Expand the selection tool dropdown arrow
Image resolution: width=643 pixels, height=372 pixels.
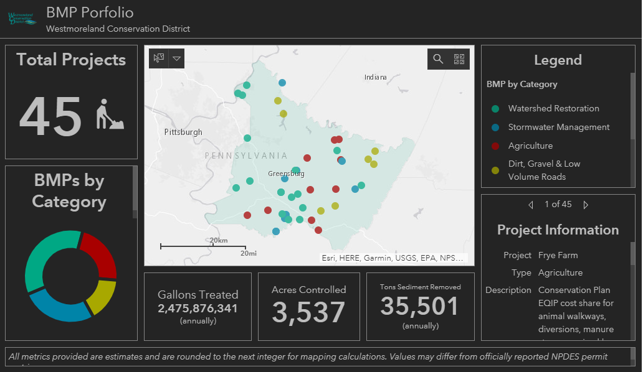point(176,58)
